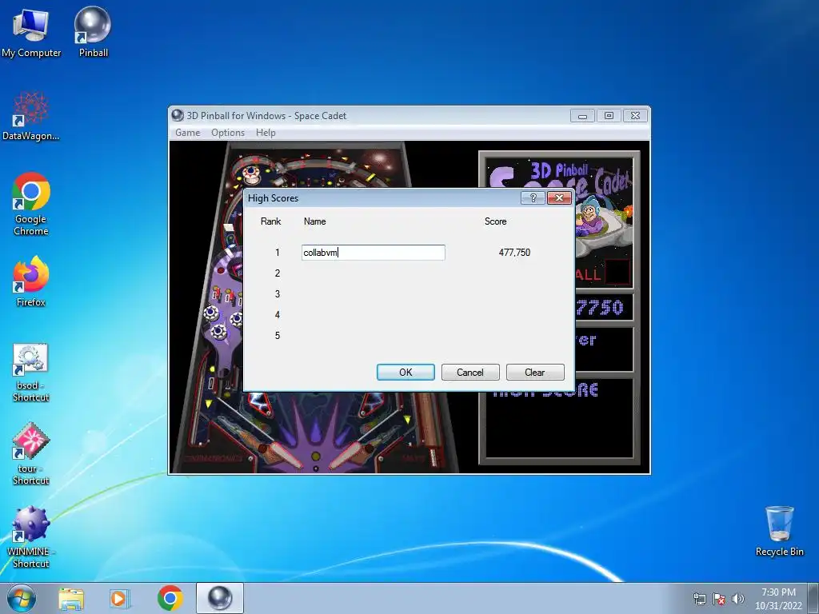Screen dimensions: 819x614
Task: Select the Pinball desktop shortcut
Action: tap(93, 32)
